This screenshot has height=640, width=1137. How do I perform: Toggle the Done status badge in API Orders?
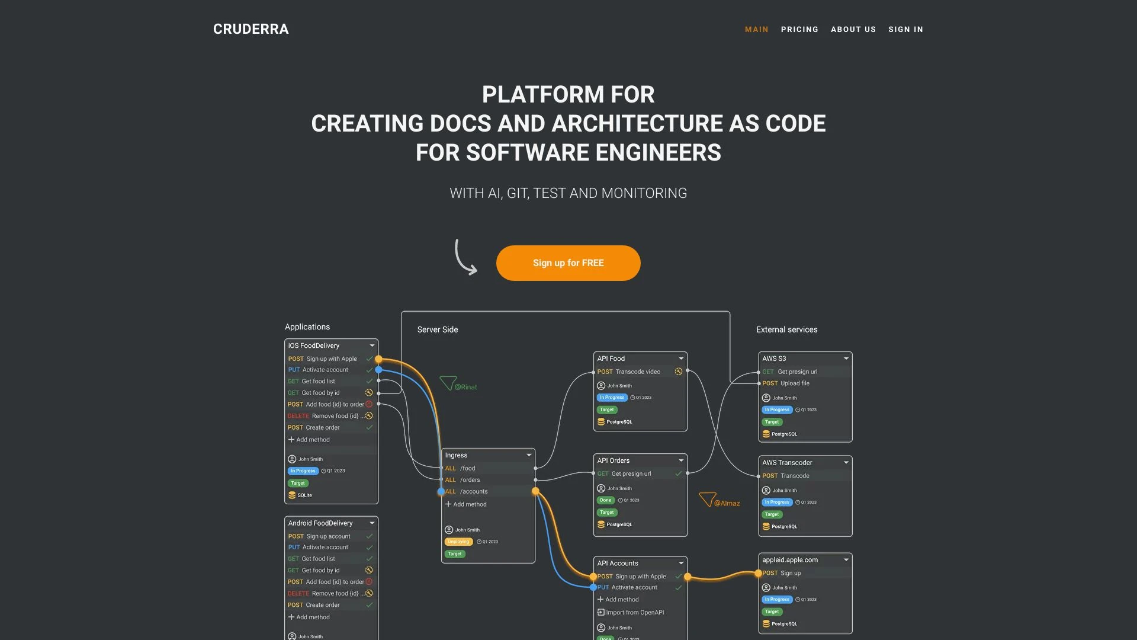pos(605,500)
